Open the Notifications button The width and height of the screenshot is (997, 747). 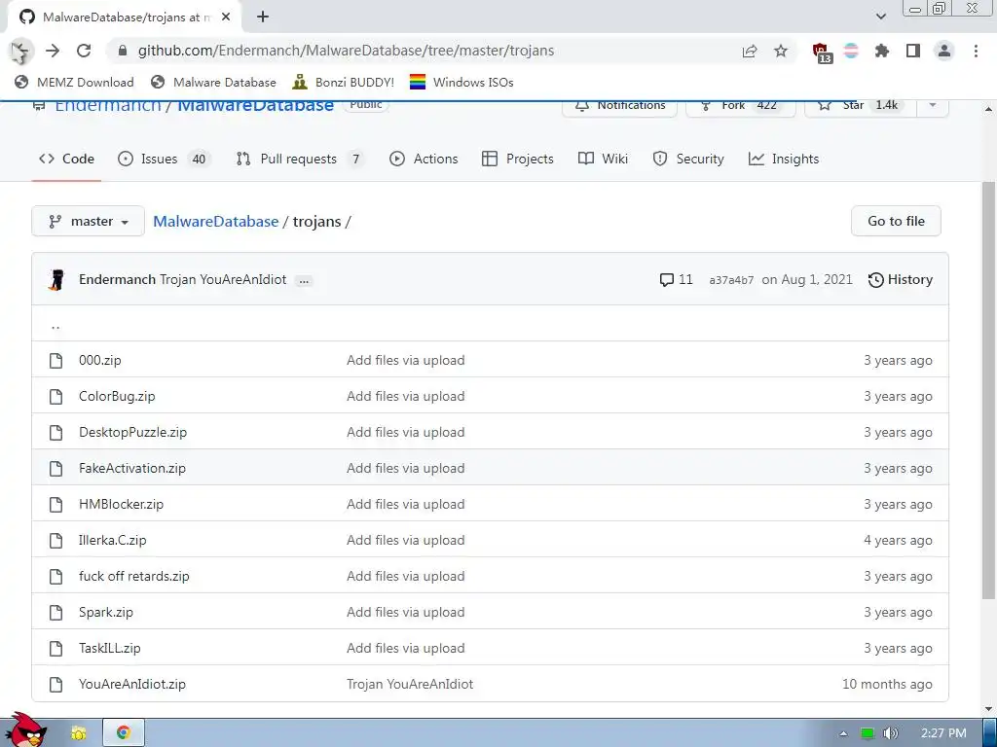pyautogui.click(x=620, y=105)
